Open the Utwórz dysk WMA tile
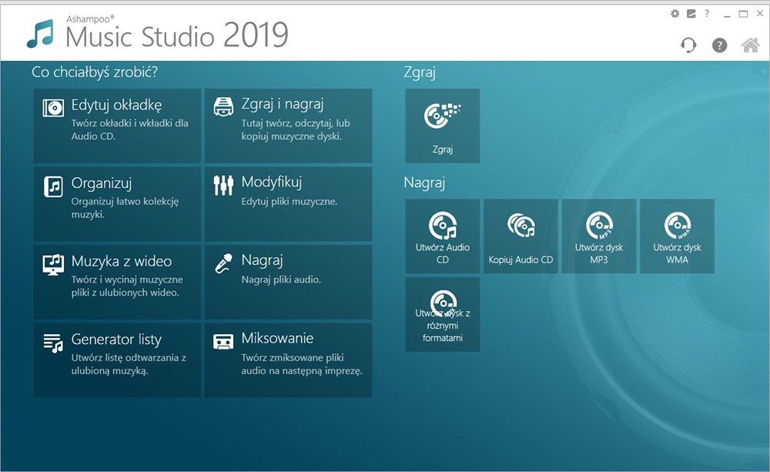770x472 pixels. click(x=677, y=236)
